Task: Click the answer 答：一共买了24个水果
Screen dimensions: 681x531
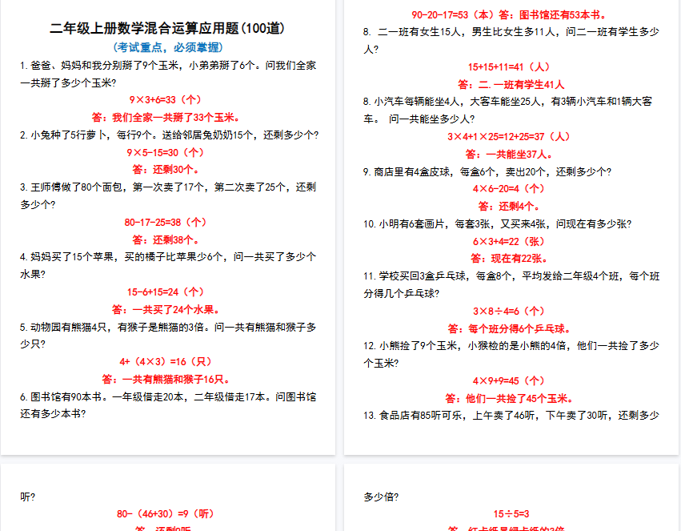Action: click(166, 309)
